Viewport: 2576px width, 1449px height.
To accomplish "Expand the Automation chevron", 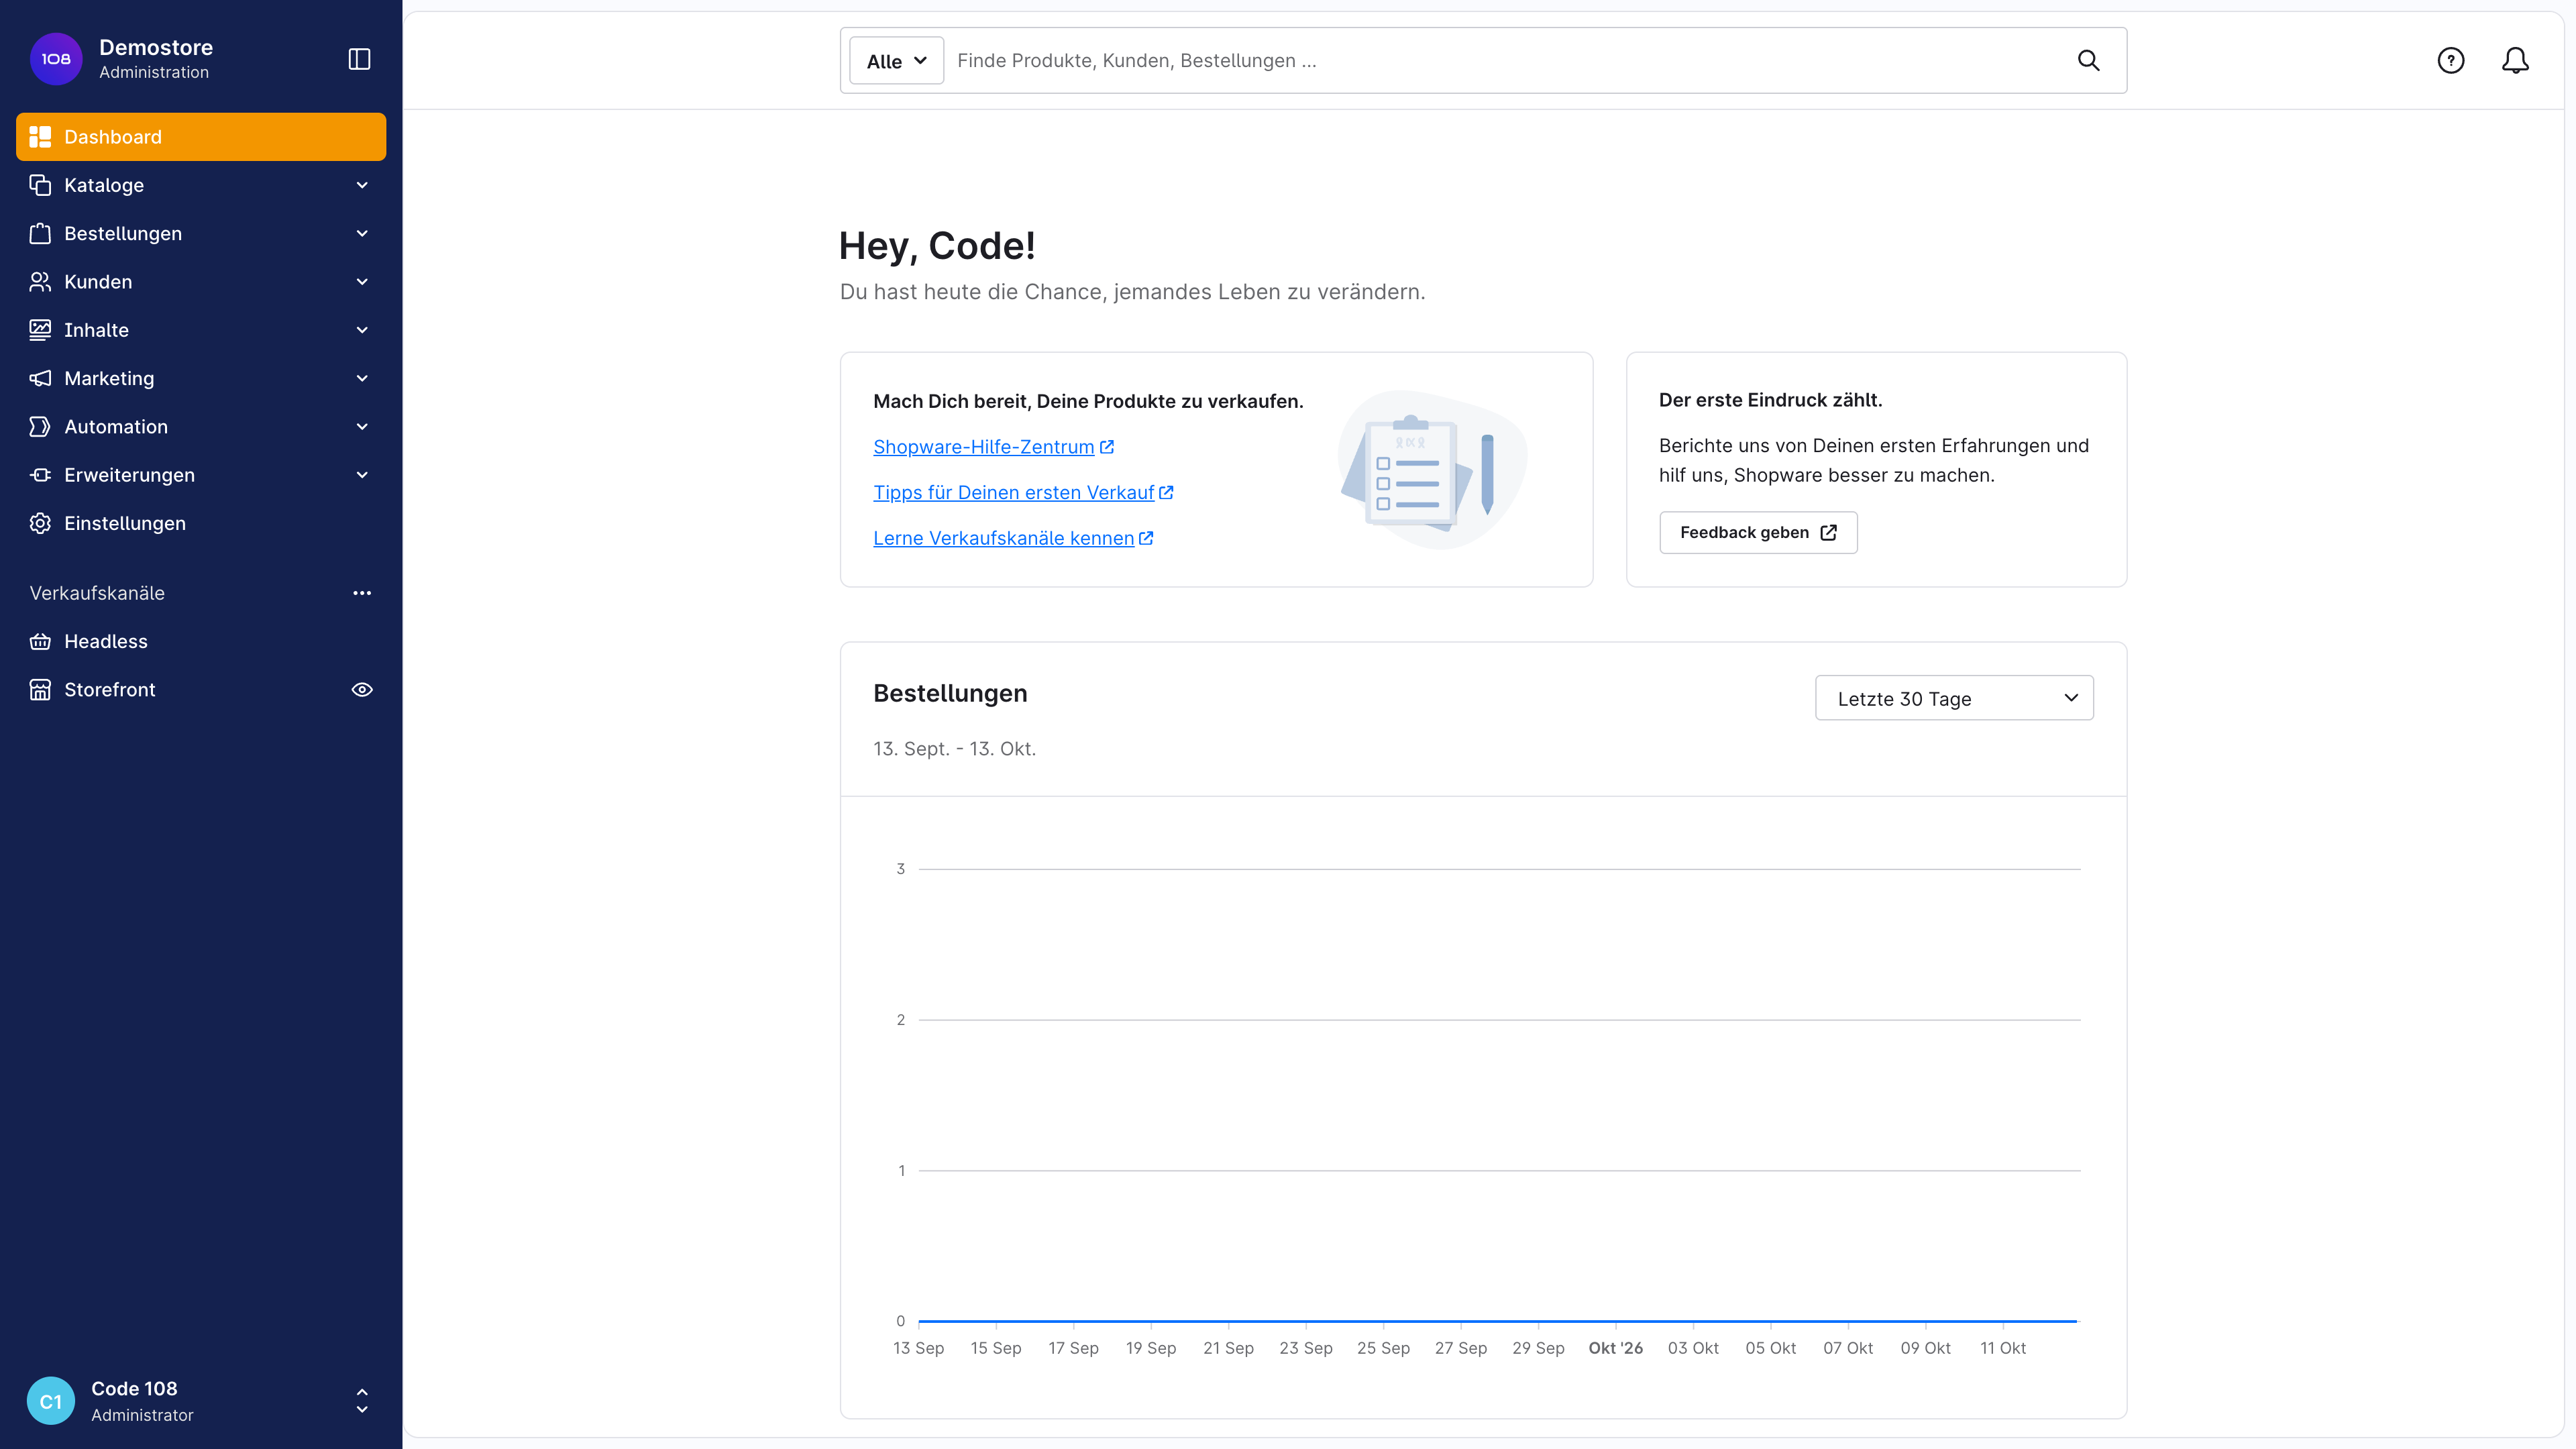I will [362, 427].
